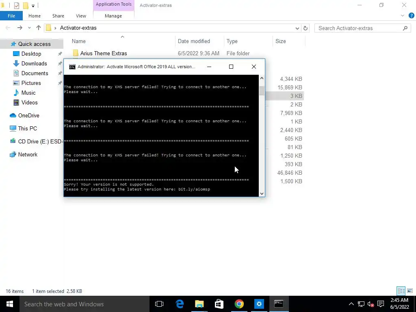
Task: Open recent locations dropdown arrow
Action: tap(29, 28)
